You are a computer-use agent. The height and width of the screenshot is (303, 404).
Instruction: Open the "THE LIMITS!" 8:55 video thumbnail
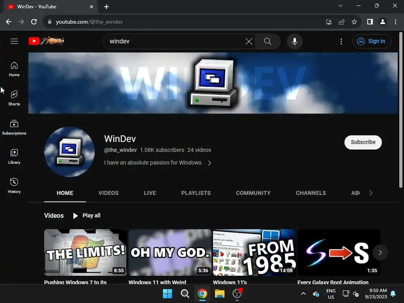click(x=85, y=252)
